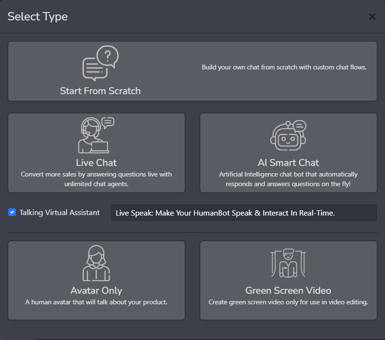Click "Convert more sales by answering" description
Image resolution: width=385 pixels, height=340 pixels.
click(96, 179)
